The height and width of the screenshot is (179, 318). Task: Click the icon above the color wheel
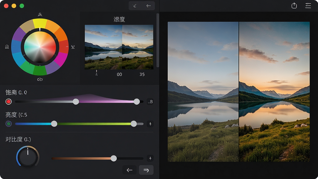(40, 14)
